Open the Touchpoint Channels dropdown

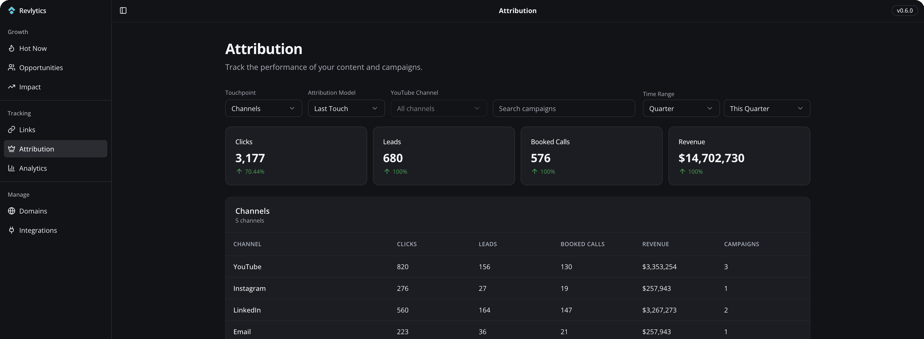263,108
